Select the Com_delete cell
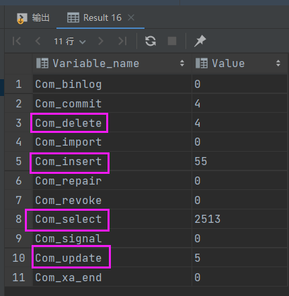 112,123
